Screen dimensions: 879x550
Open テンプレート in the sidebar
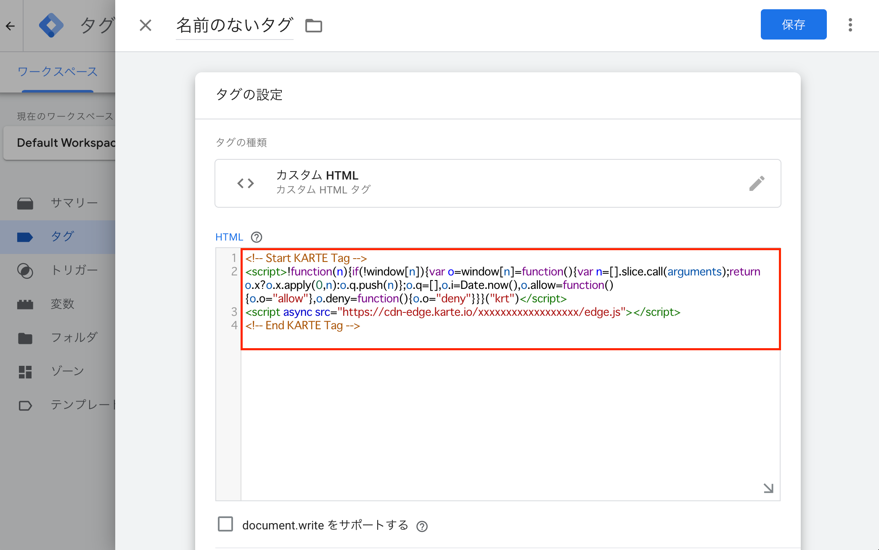[x=58, y=405]
